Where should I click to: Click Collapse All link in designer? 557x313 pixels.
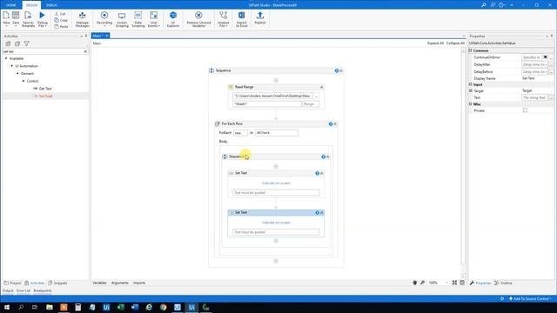(x=455, y=43)
